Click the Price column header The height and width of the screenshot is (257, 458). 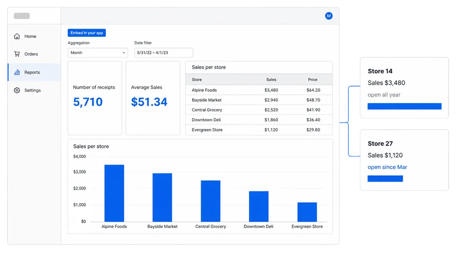pyautogui.click(x=312, y=79)
